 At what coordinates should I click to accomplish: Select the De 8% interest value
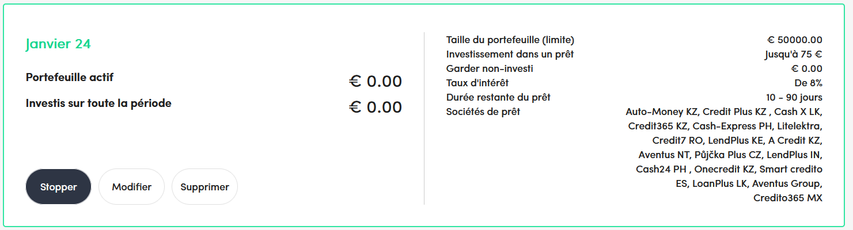click(x=808, y=83)
